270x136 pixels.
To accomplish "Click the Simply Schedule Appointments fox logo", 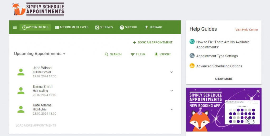I will [x=19, y=9].
